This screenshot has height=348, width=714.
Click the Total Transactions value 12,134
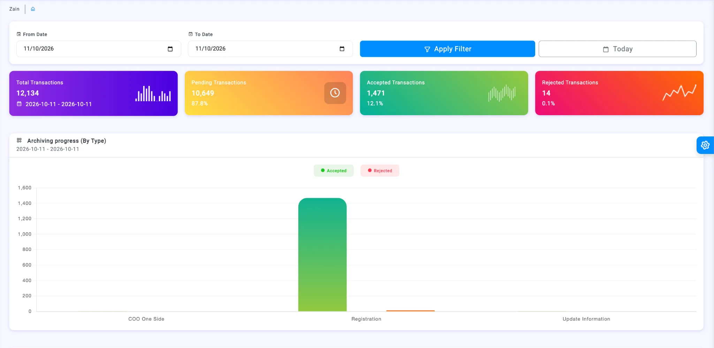pyautogui.click(x=28, y=93)
